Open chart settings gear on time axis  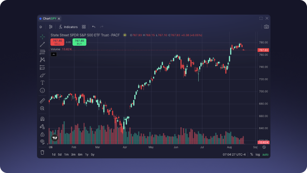coord(264,147)
